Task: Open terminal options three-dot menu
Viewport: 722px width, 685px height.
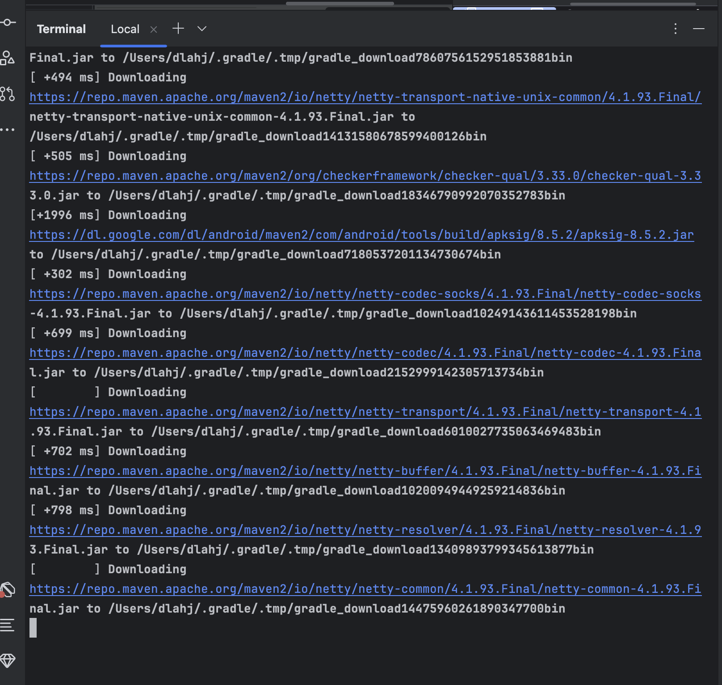Action: tap(676, 29)
